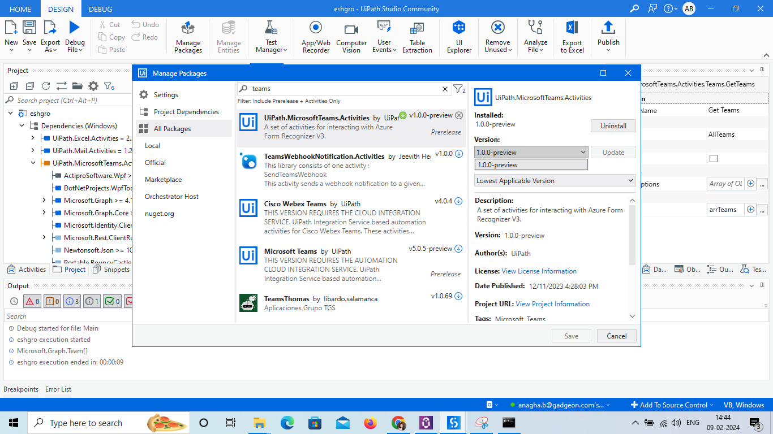Image resolution: width=773 pixels, height=434 pixels.
Task: Open the nuget.org package source
Action: (x=160, y=214)
